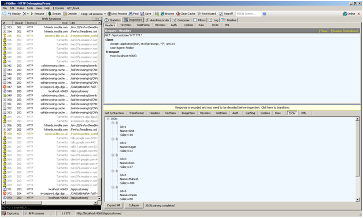Select response ImageView tab
The height and width of the screenshot is (218, 363).
point(188,113)
